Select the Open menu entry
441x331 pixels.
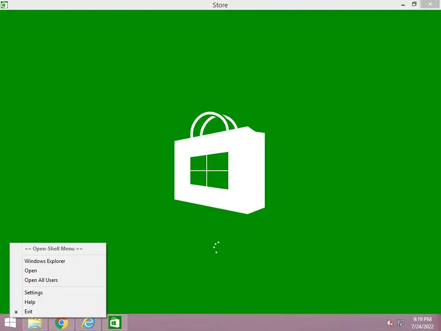tap(58, 271)
